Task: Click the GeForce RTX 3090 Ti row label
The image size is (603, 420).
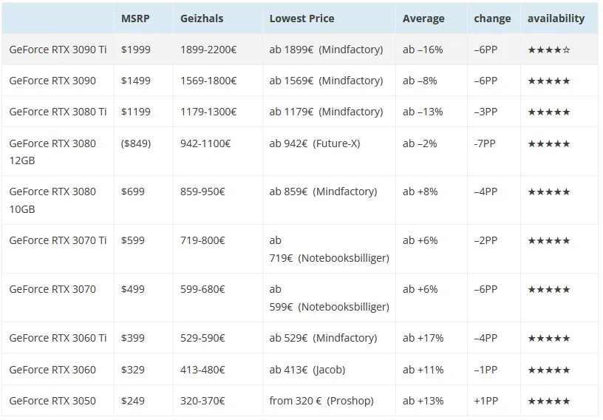Action: point(58,50)
